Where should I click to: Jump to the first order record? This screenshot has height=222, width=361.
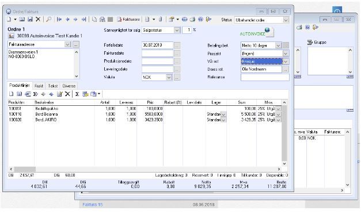coord(59,20)
